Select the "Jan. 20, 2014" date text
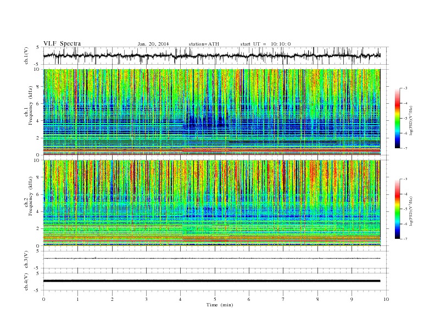435x336 pixels. tap(153, 44)
